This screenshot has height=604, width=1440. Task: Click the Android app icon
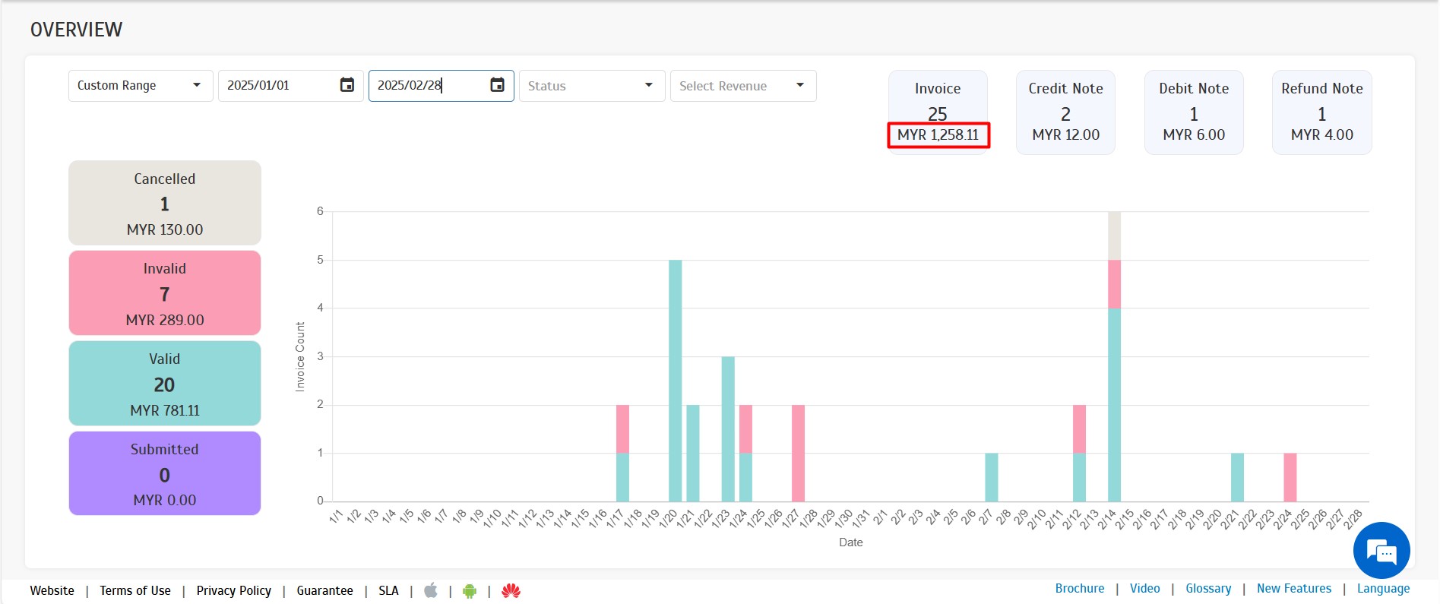[470, 590]
